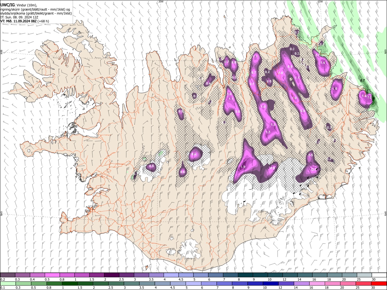This screenshot has width=387, height=290.
Task: Select the snow-scale swatch labeled 1.5
Action: point(97,275)
